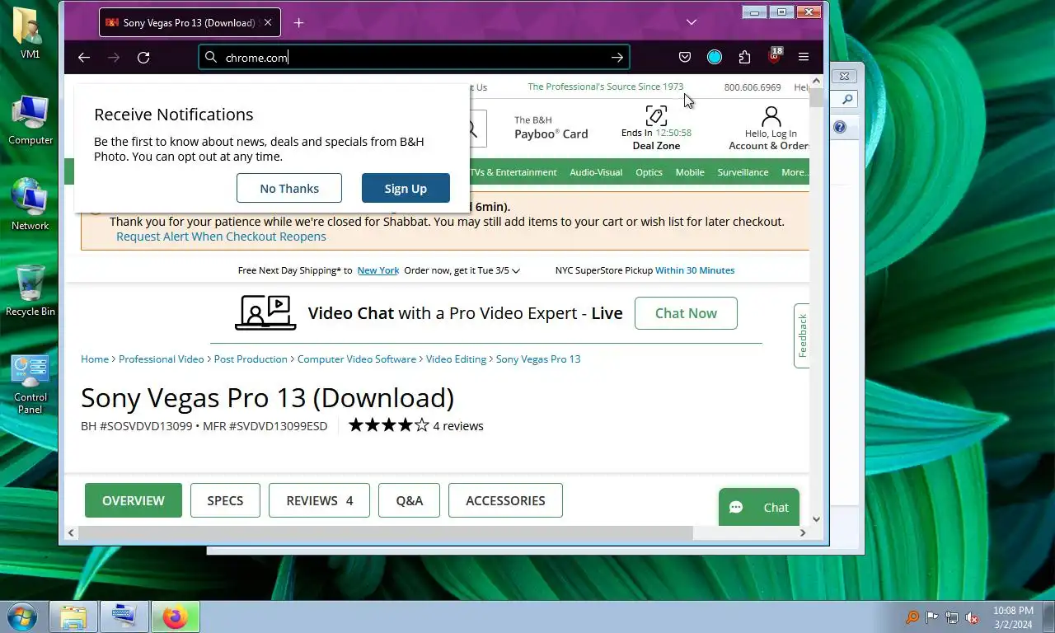Open TVs & Entertainment category menu

coord(513,172)
